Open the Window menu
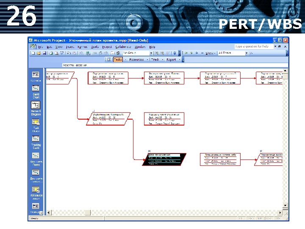Image resolution: width=305 pixels, height=229 pixels. point(140,47)
